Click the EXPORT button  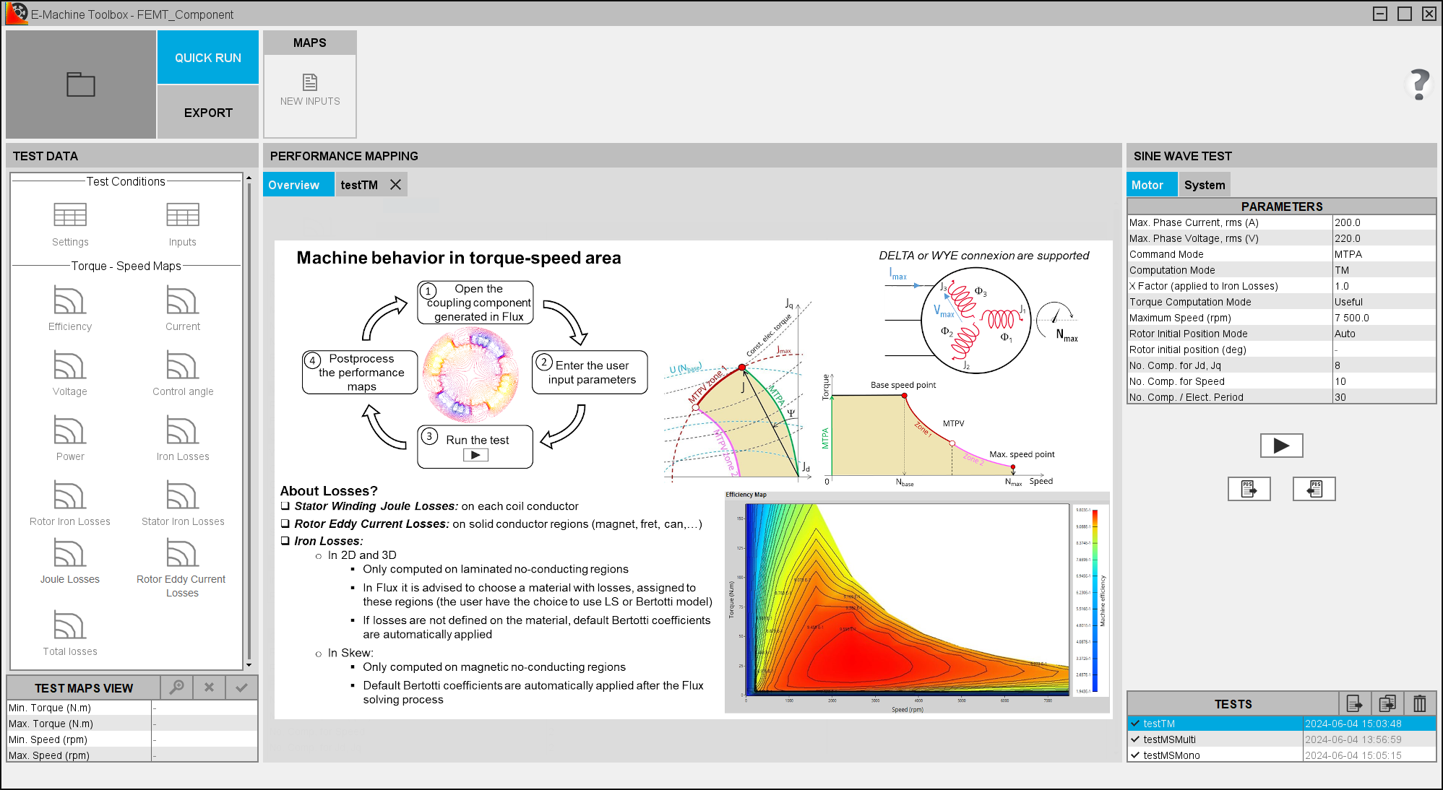(208, 113)
